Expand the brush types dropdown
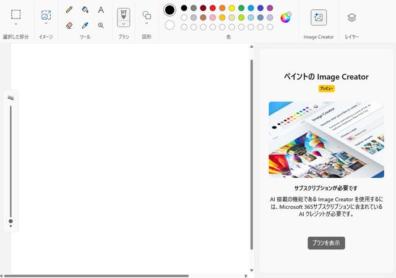396x278 pixels. pyautogui.click(x=124, y=24)
